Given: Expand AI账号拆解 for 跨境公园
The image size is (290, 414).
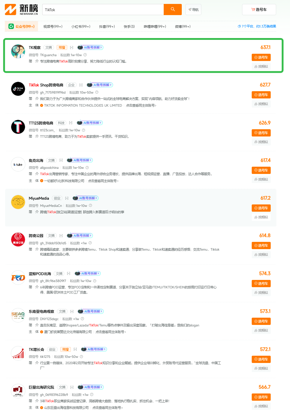Looking at the screenshot, I should tap(80, 236).
